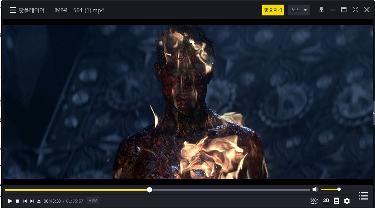Show the playlist panel list icon
The image size is (375, 208).
click(363, 196)
